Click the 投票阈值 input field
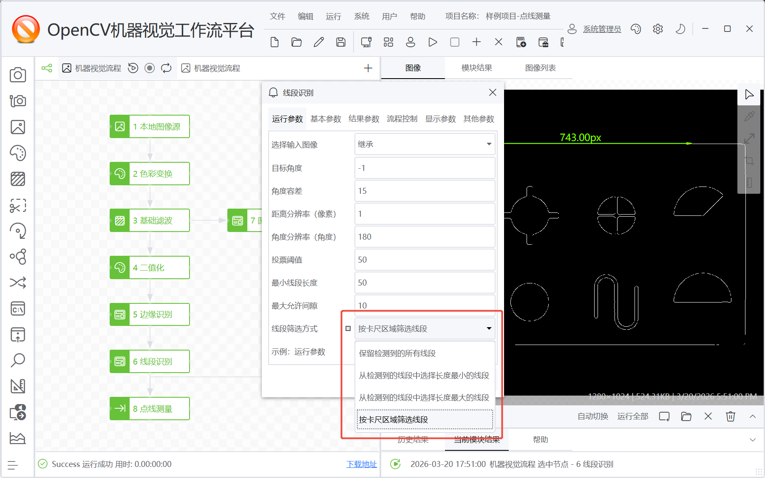 [425, 260]
